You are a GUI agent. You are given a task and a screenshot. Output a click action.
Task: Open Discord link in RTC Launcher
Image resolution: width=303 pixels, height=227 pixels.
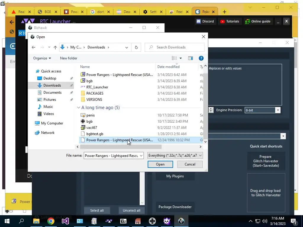205,21
